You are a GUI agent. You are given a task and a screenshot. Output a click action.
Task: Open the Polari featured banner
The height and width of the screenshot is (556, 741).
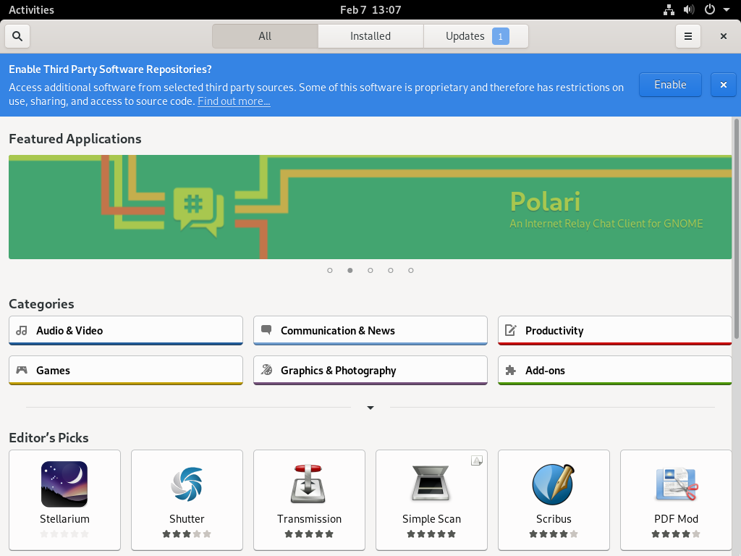click(370, 207)
